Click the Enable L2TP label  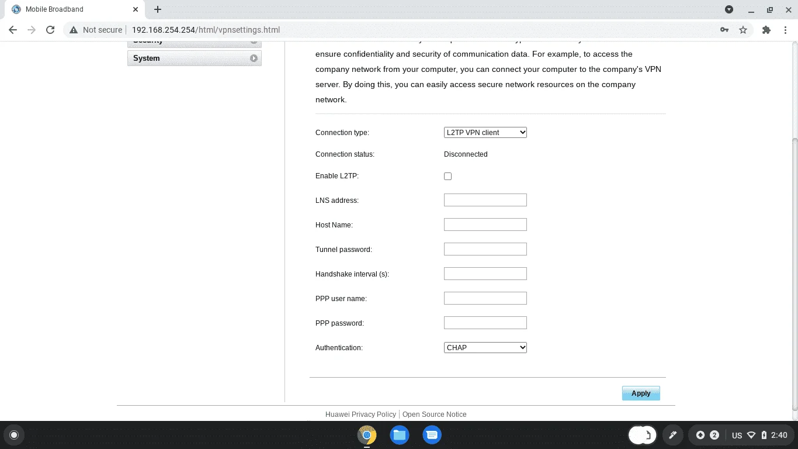(337, 176)
